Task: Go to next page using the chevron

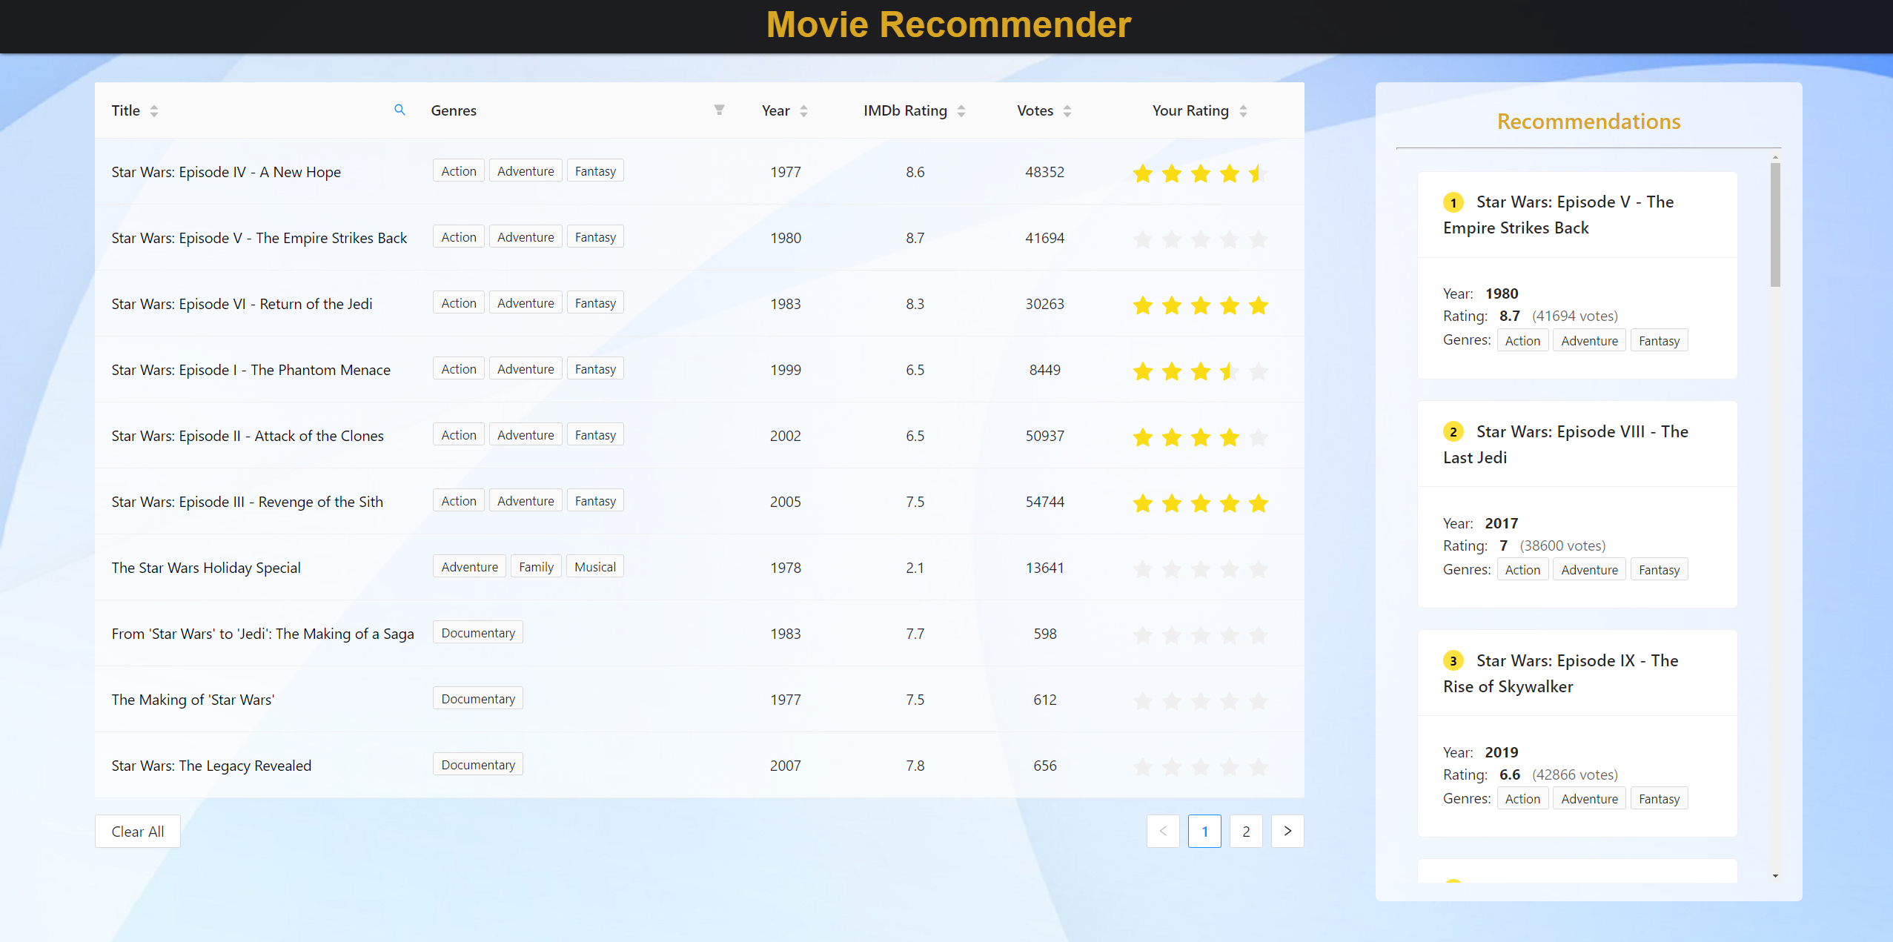Action: [x=1287, y=831]
